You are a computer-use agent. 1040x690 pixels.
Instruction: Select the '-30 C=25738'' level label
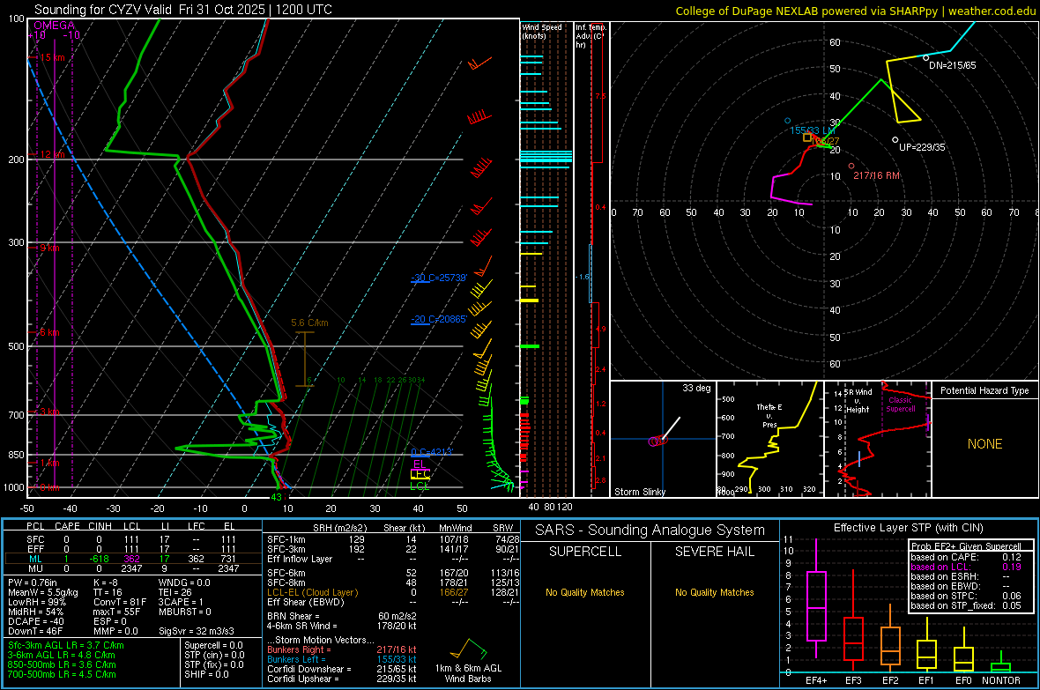pos(439,278)
